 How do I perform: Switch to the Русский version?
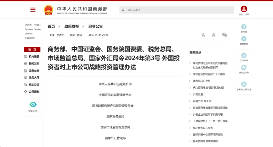tap(29, 29)
